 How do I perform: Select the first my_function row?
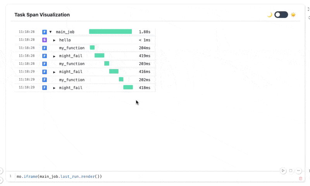72,48
